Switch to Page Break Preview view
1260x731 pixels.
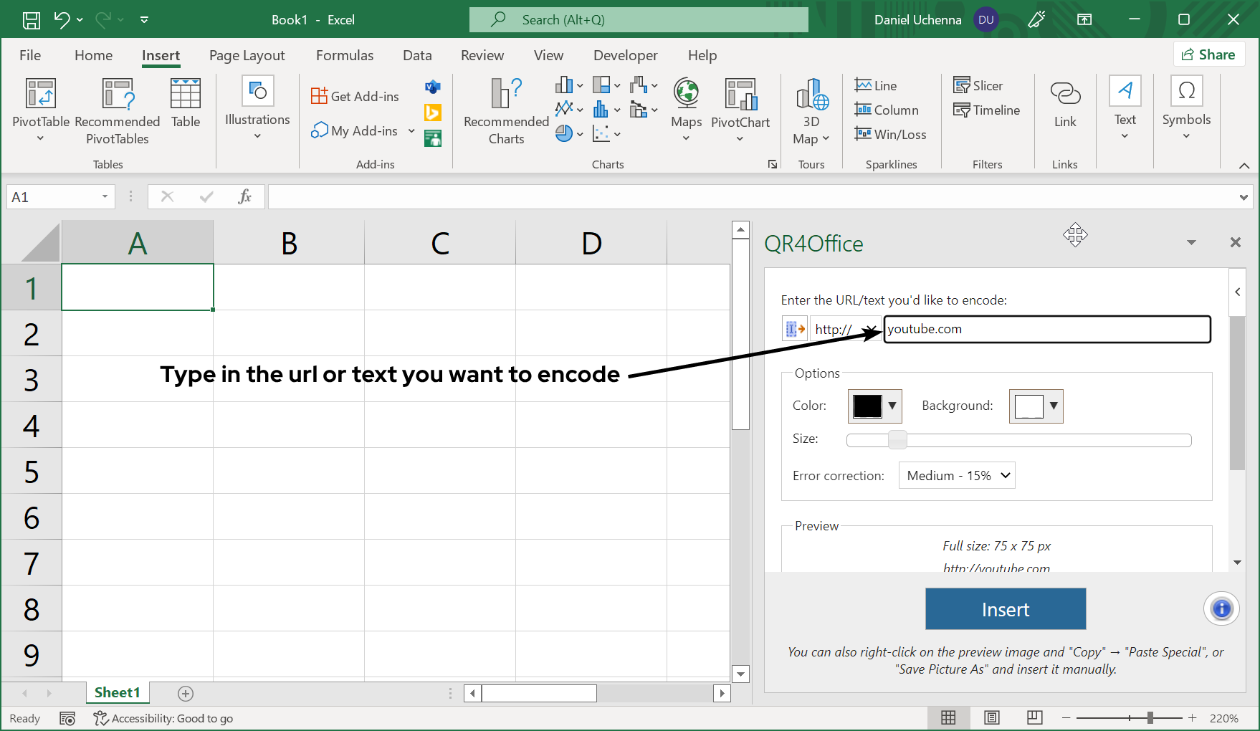(1034, 718)
